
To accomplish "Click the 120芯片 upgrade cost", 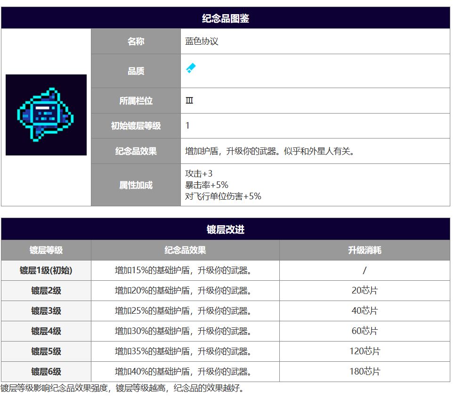I will [365, 351].
